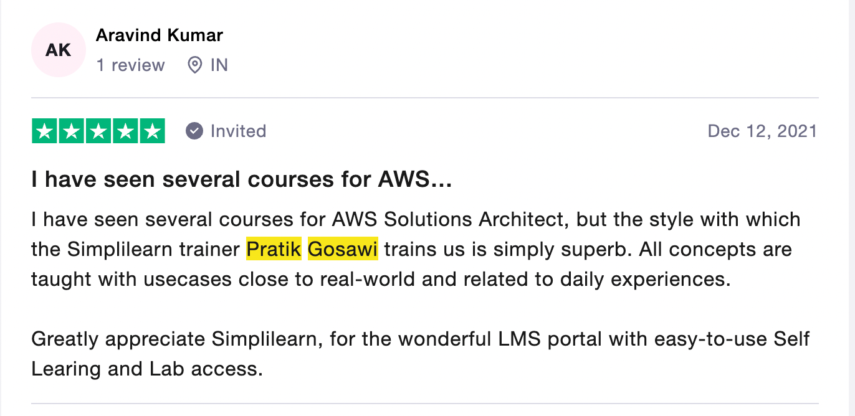Click the location pin icon
The height and width of the screenshot is (416, 855).
point(195,65)
